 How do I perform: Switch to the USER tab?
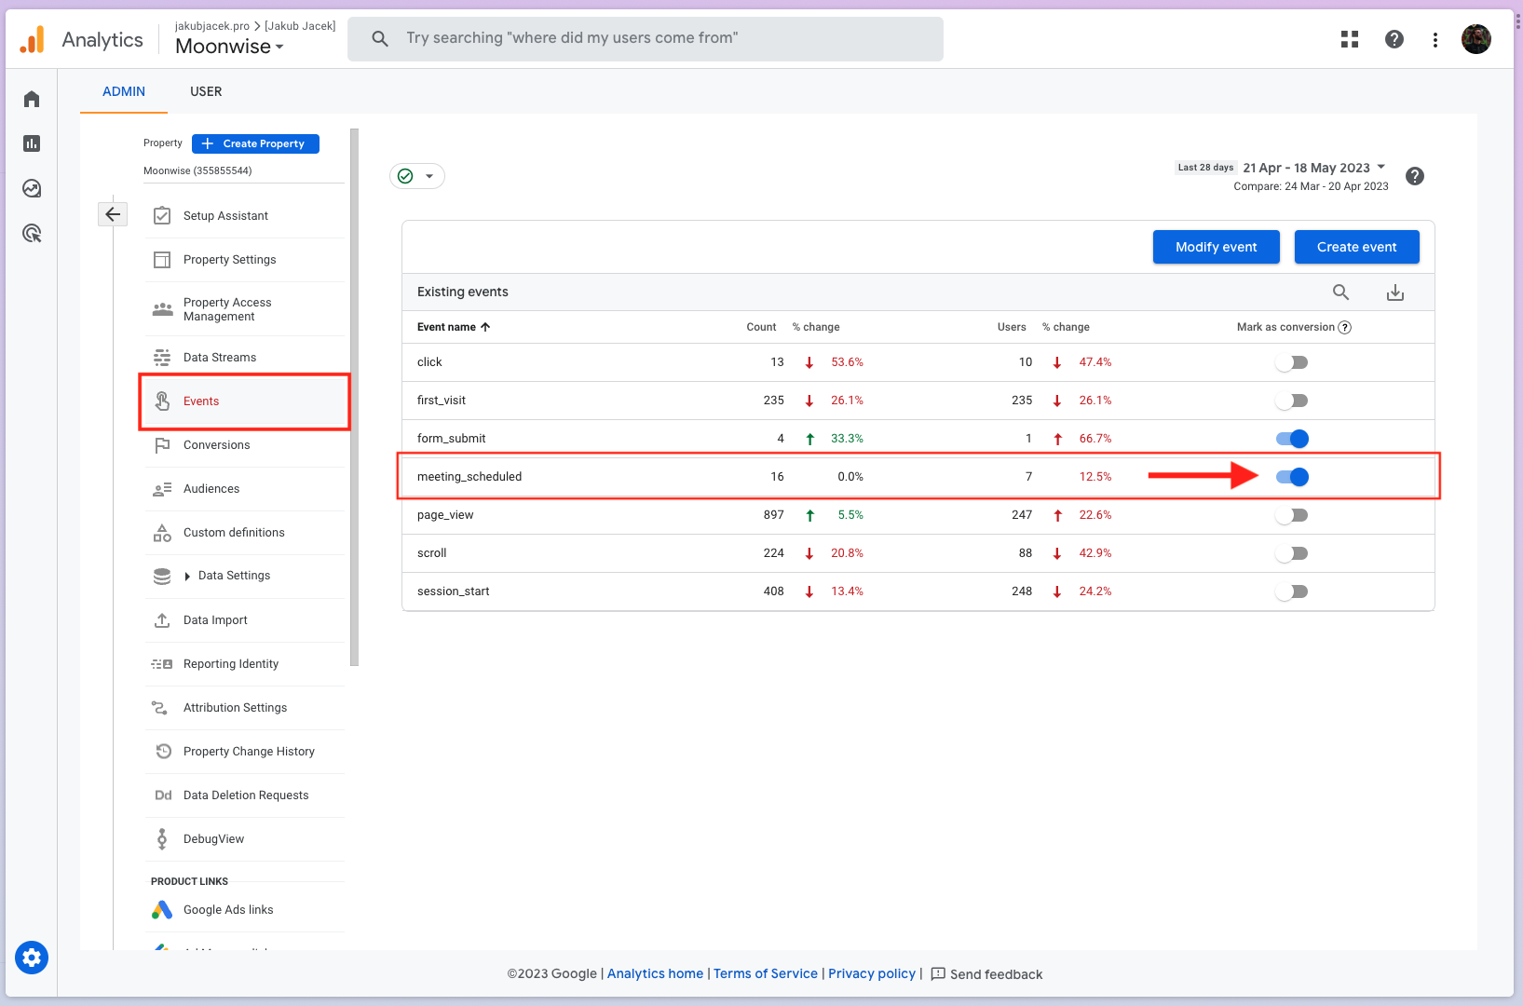click(x=205, y=91)
